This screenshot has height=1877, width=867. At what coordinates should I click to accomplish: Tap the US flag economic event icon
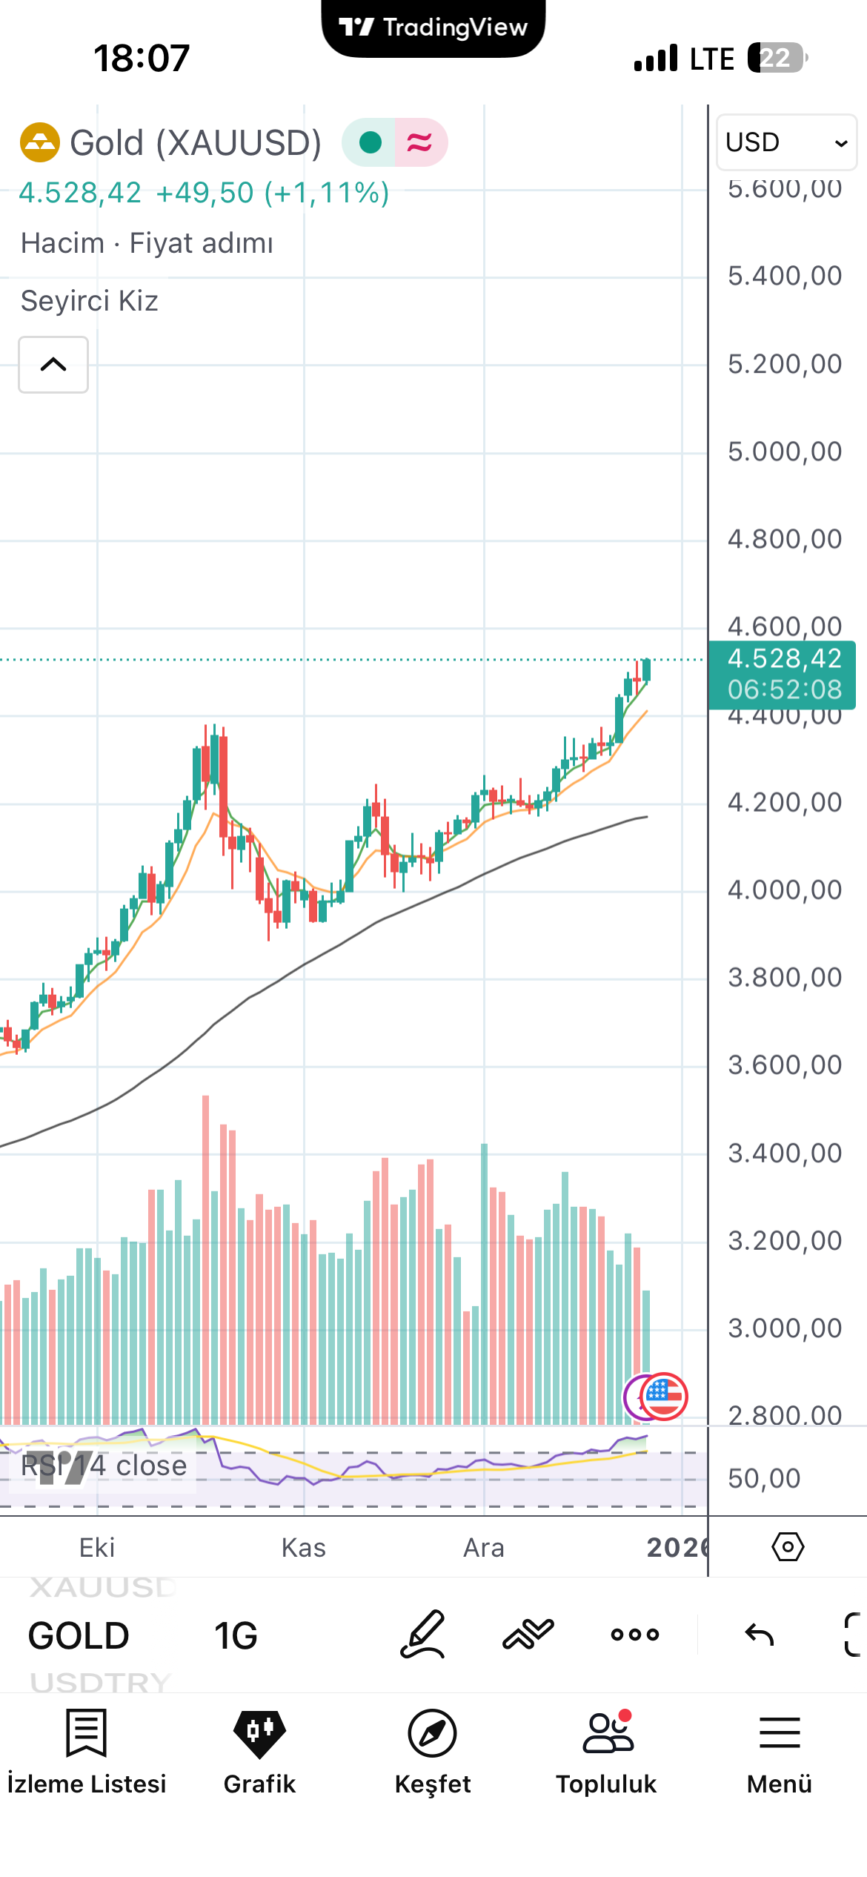click(x=664, y=1397)
